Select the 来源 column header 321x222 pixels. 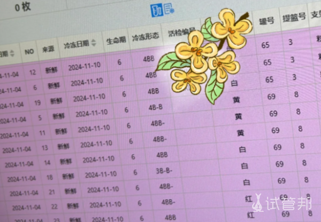48,49
